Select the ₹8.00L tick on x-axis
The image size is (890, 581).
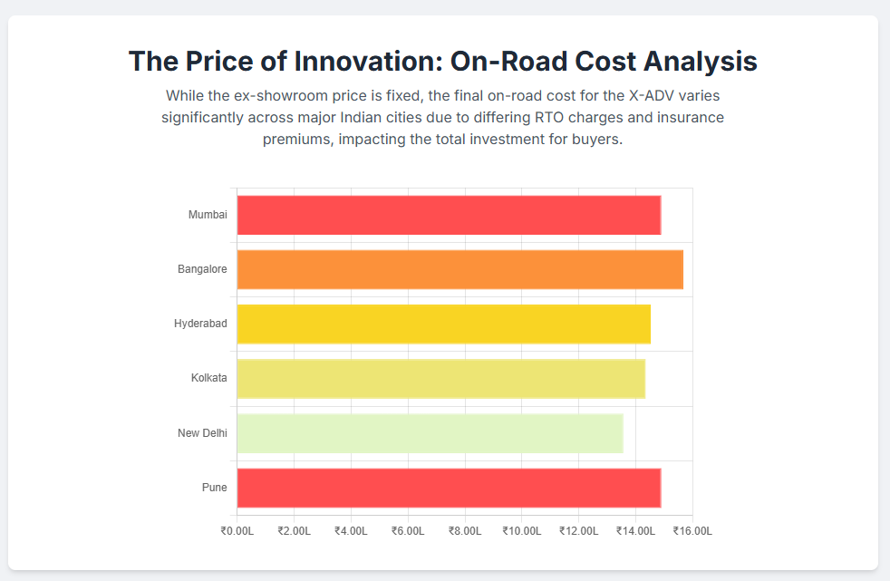point(465,530)
